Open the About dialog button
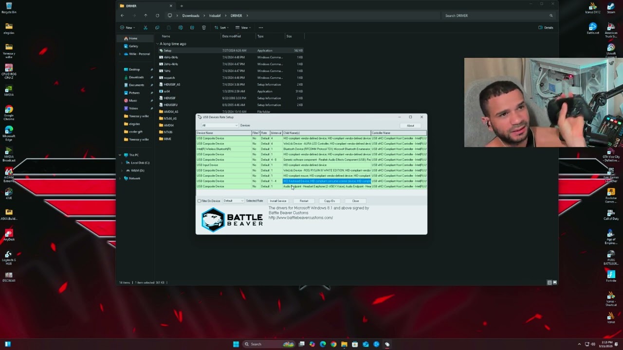Viewport: 623px width, 350px height. 410,125
